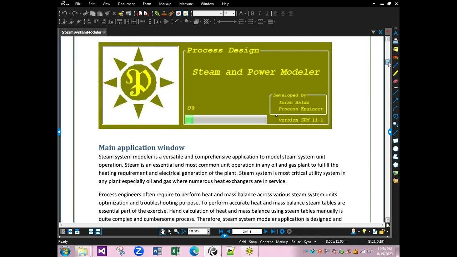The height and width of the screenshot is (257, 457).
Task: Toggle Markup snapping in status bar
Action: point(282,242)
